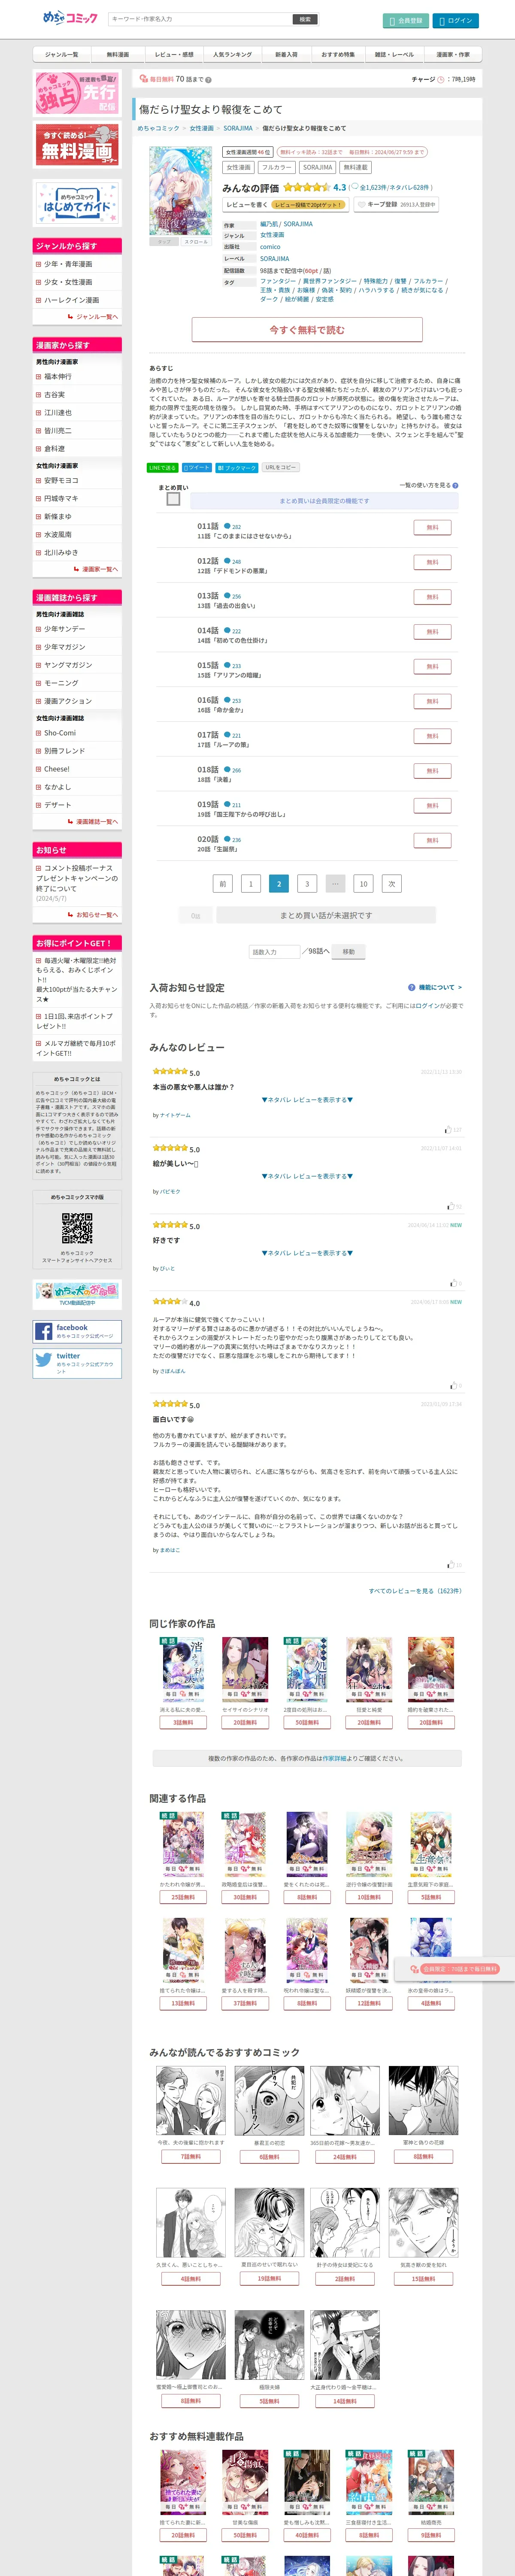This screenshot has height=2576, width=515.
Task: Open the Facebook official page icon
Action: (x=44, y=1331)
